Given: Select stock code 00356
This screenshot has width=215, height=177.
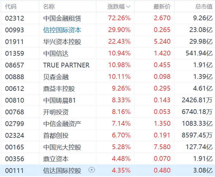Looking at the screenshot, I should point(15,159).
